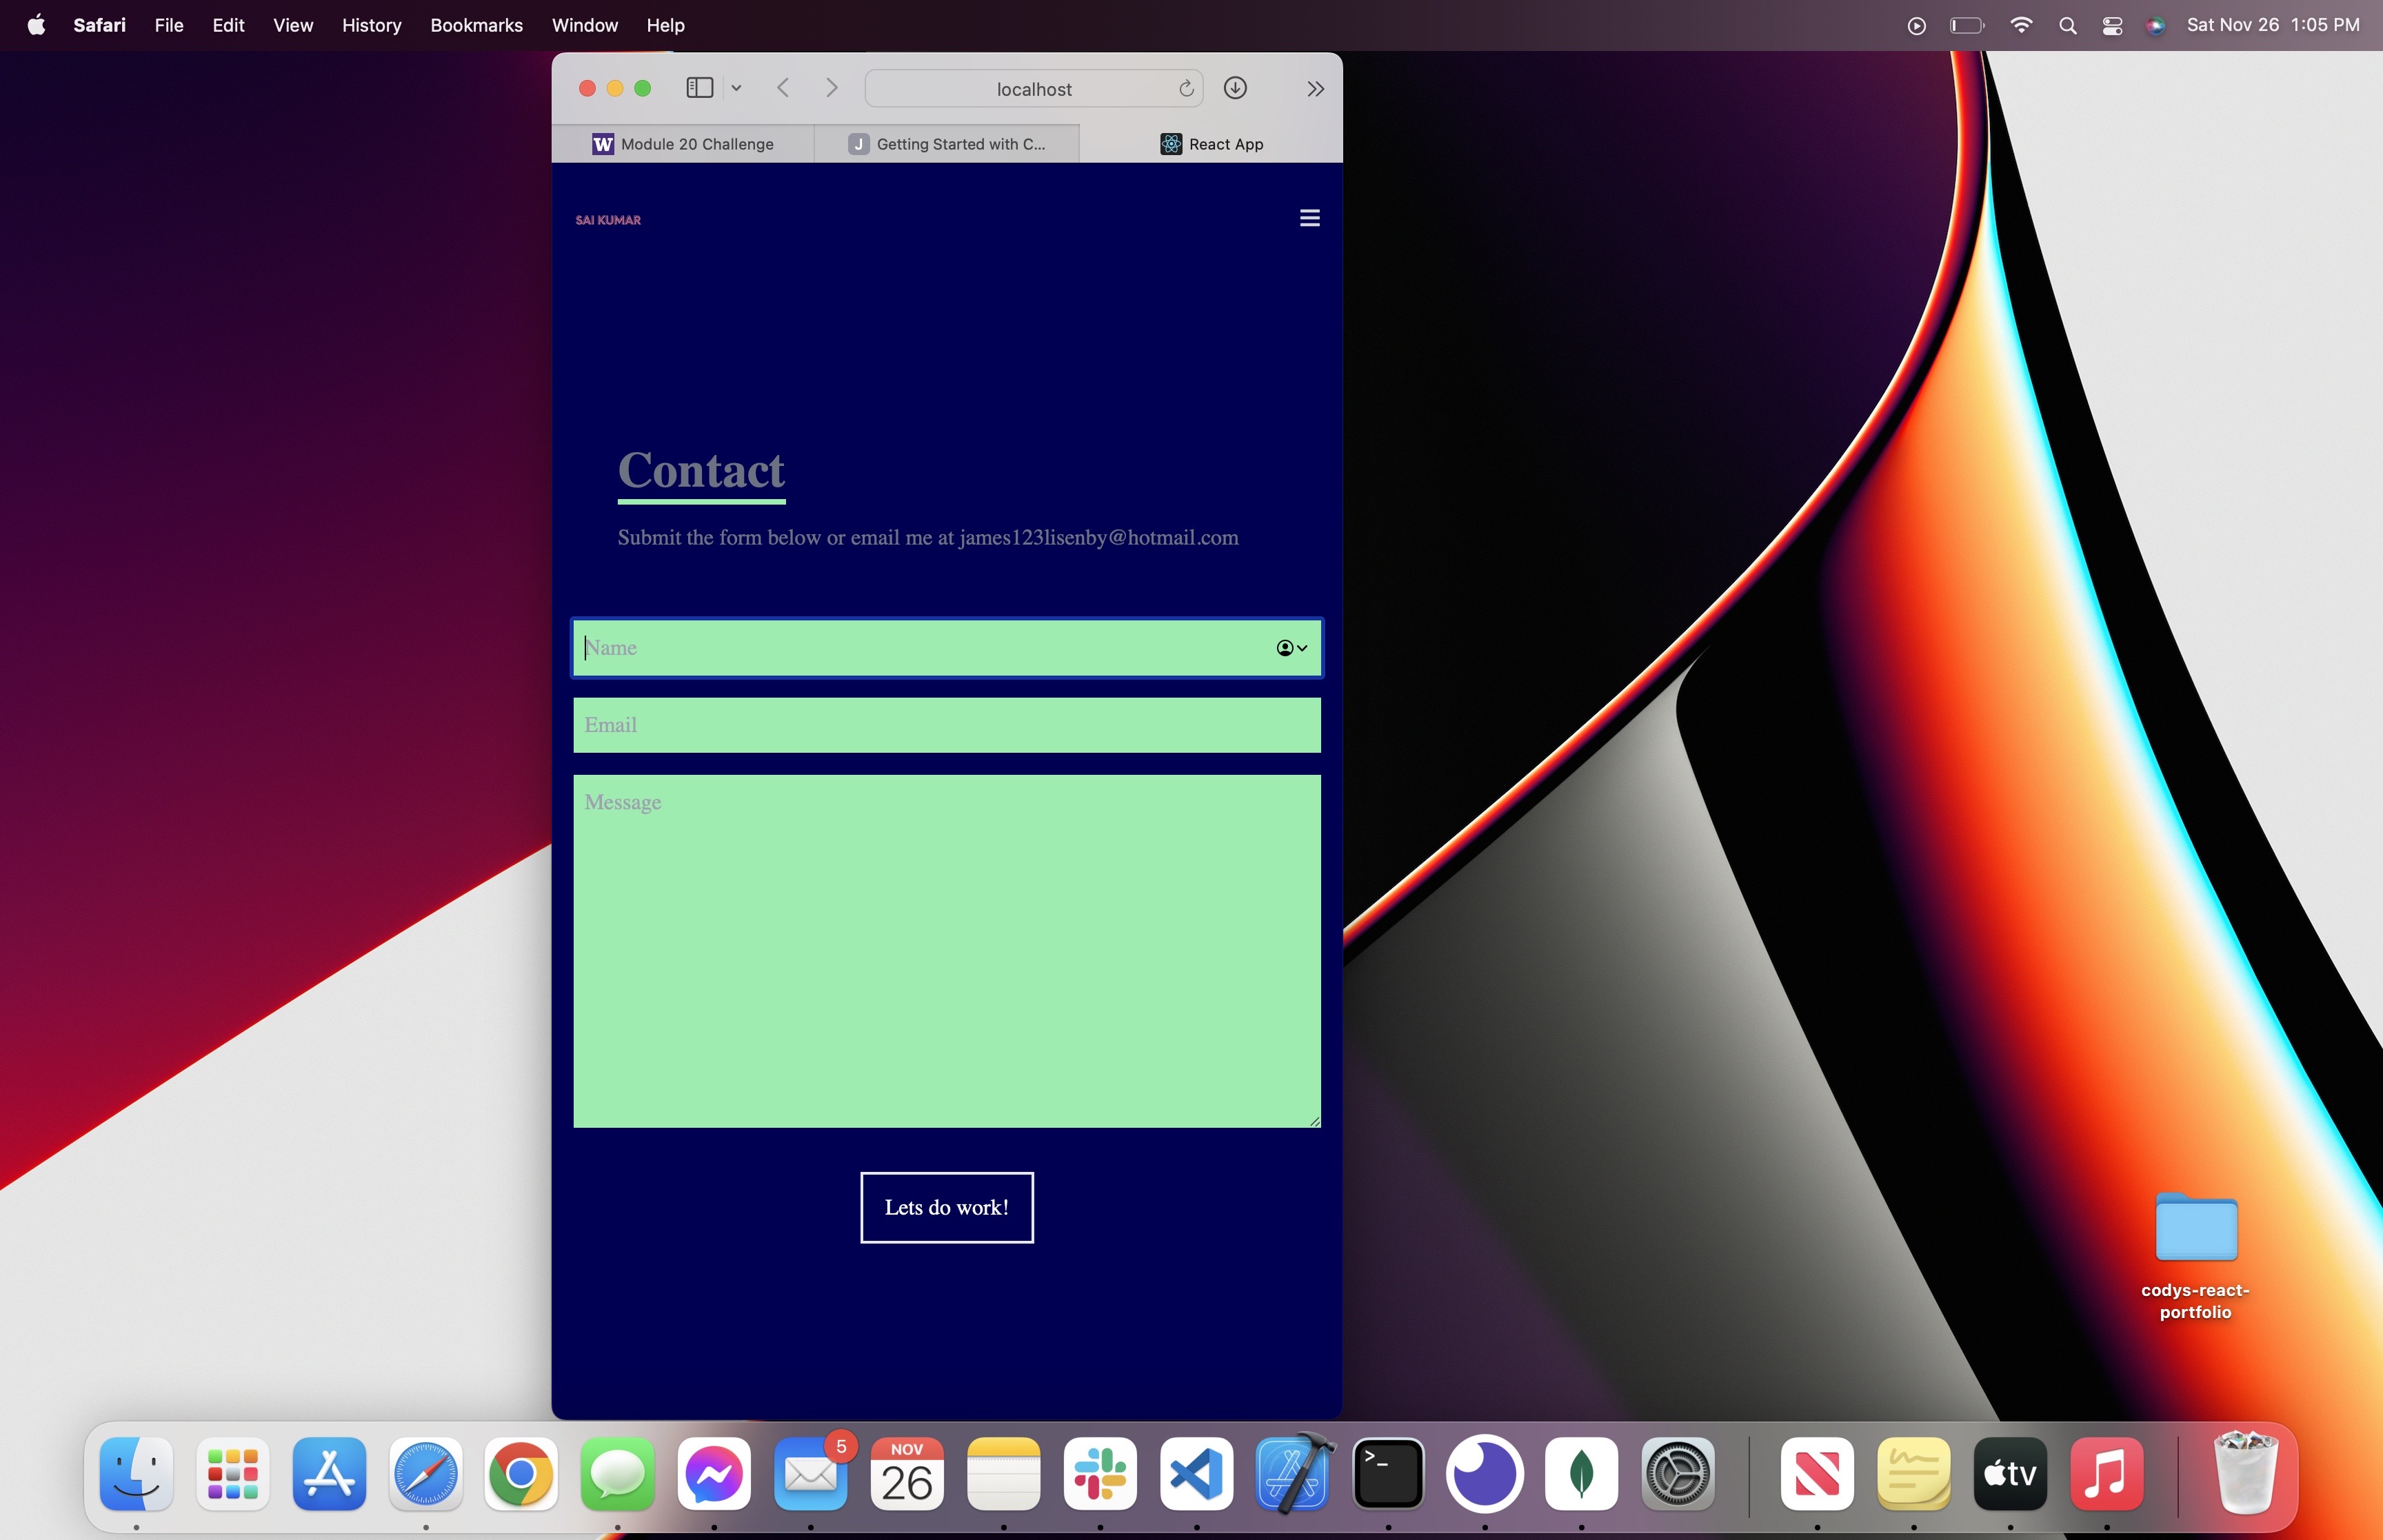Select the React App tab
The image size is (2383, 1540).
1211,144
